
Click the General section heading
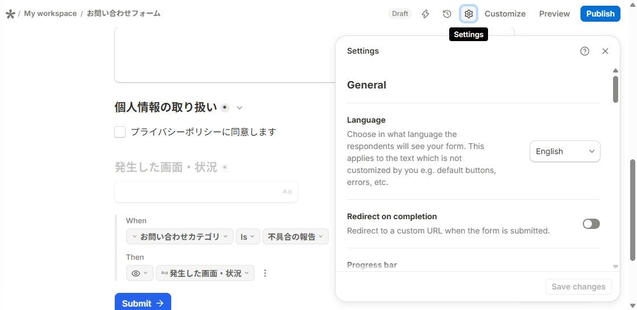[x=366, y=85]
